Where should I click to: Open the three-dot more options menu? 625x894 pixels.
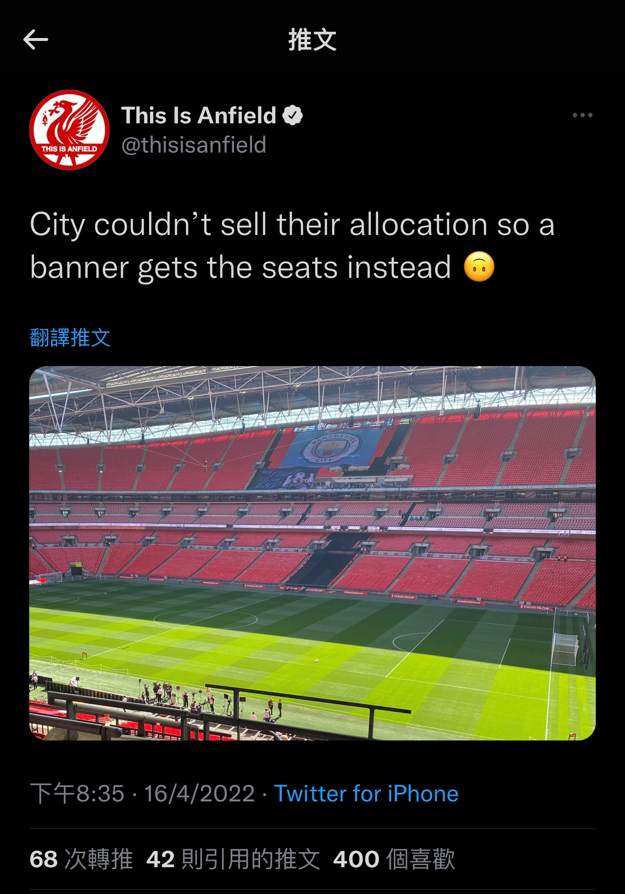pyautogui.click(x=582, y=116)
